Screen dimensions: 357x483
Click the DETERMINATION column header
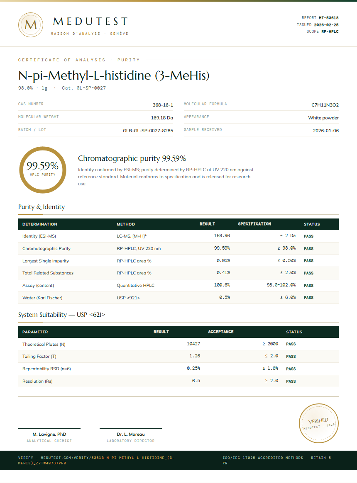[x=39, y=224]
